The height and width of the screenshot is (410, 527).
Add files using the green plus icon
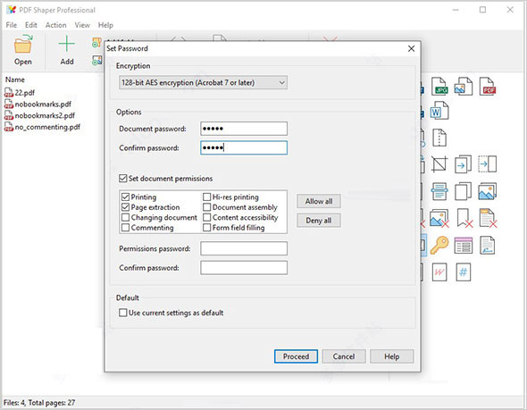67,50
